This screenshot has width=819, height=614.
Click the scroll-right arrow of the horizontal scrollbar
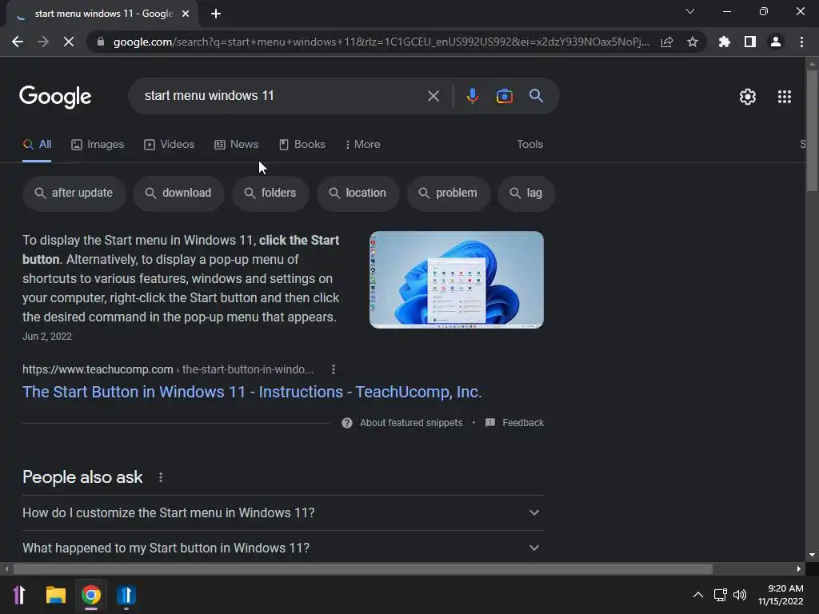[799, 569]
